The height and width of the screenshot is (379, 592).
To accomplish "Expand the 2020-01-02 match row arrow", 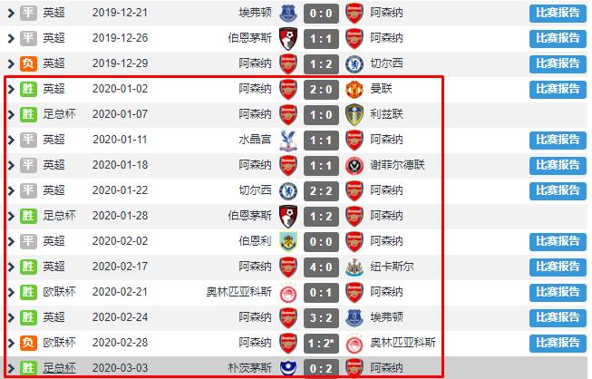I will 11,89.
